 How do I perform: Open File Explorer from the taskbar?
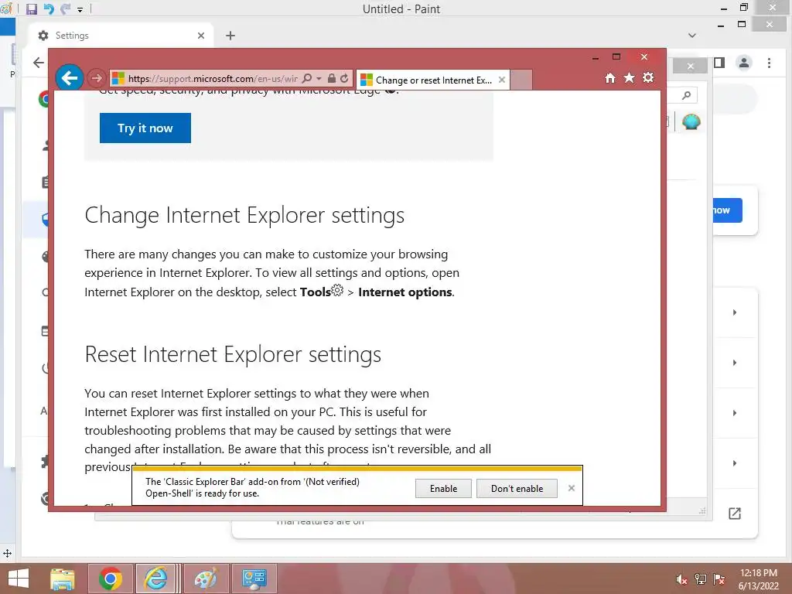[x=62, y=579]
